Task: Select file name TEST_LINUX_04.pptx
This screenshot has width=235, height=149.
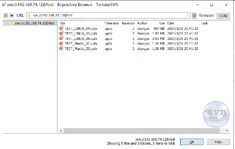Action: 81,29
